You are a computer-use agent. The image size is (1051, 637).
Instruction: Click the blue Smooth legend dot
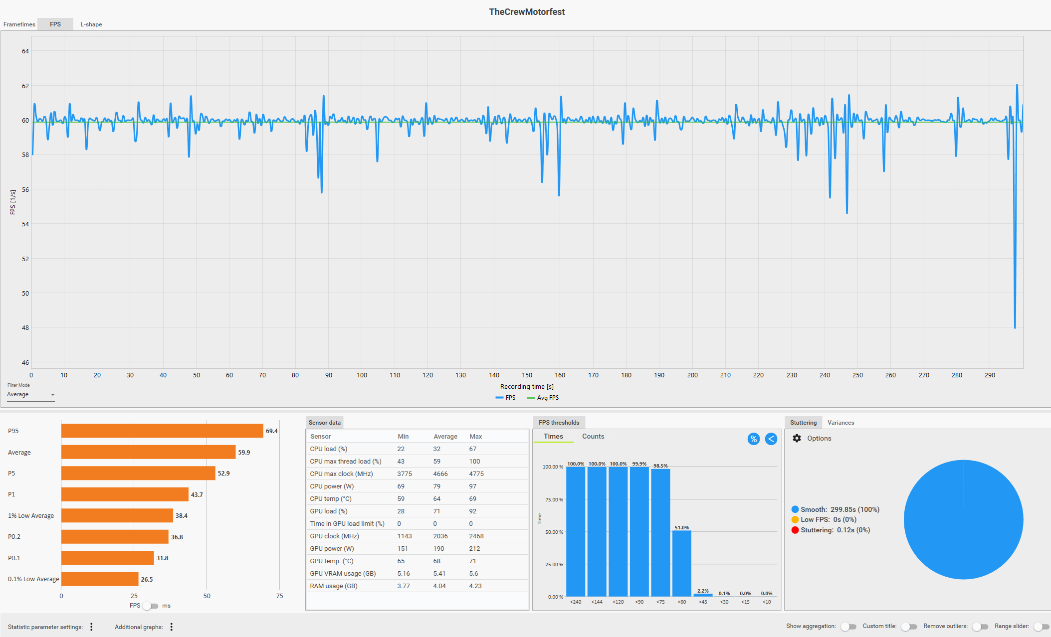click(795, 509)
